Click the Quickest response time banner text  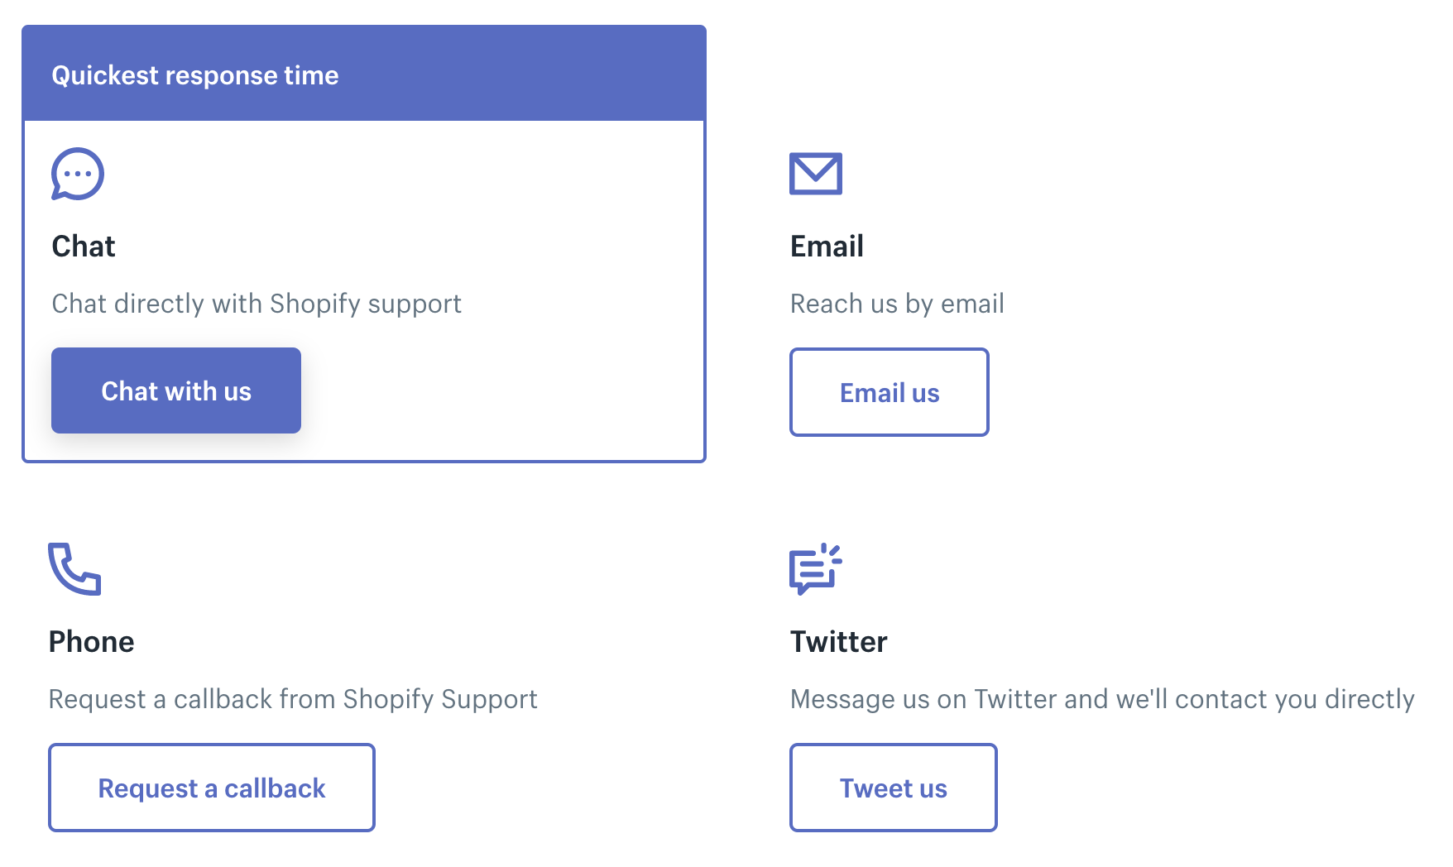[195, 75]
